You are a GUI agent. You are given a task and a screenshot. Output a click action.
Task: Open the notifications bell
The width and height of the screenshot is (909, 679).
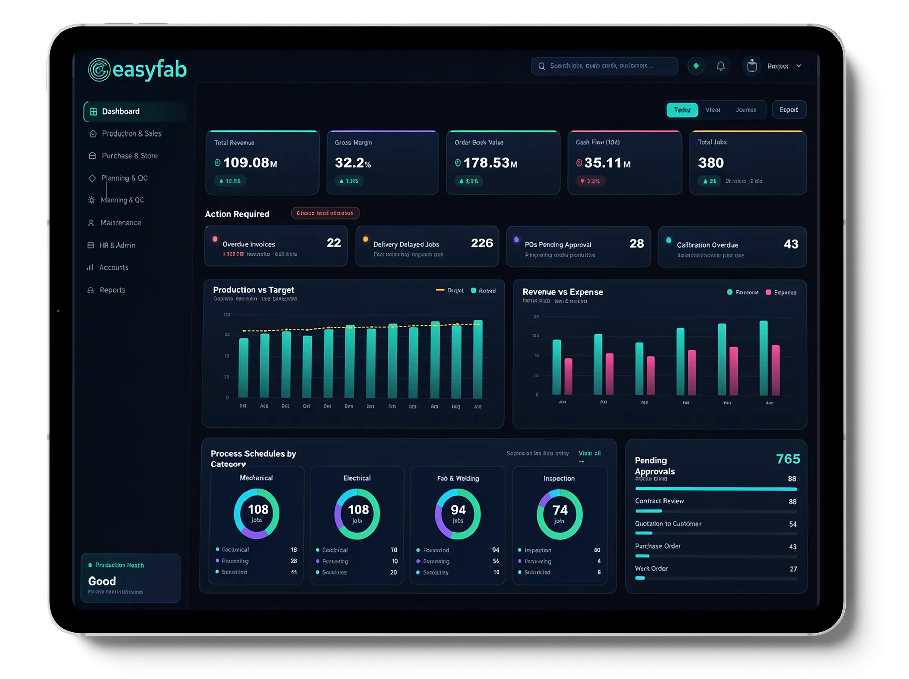pyautogui.click(x=721, y=66)
